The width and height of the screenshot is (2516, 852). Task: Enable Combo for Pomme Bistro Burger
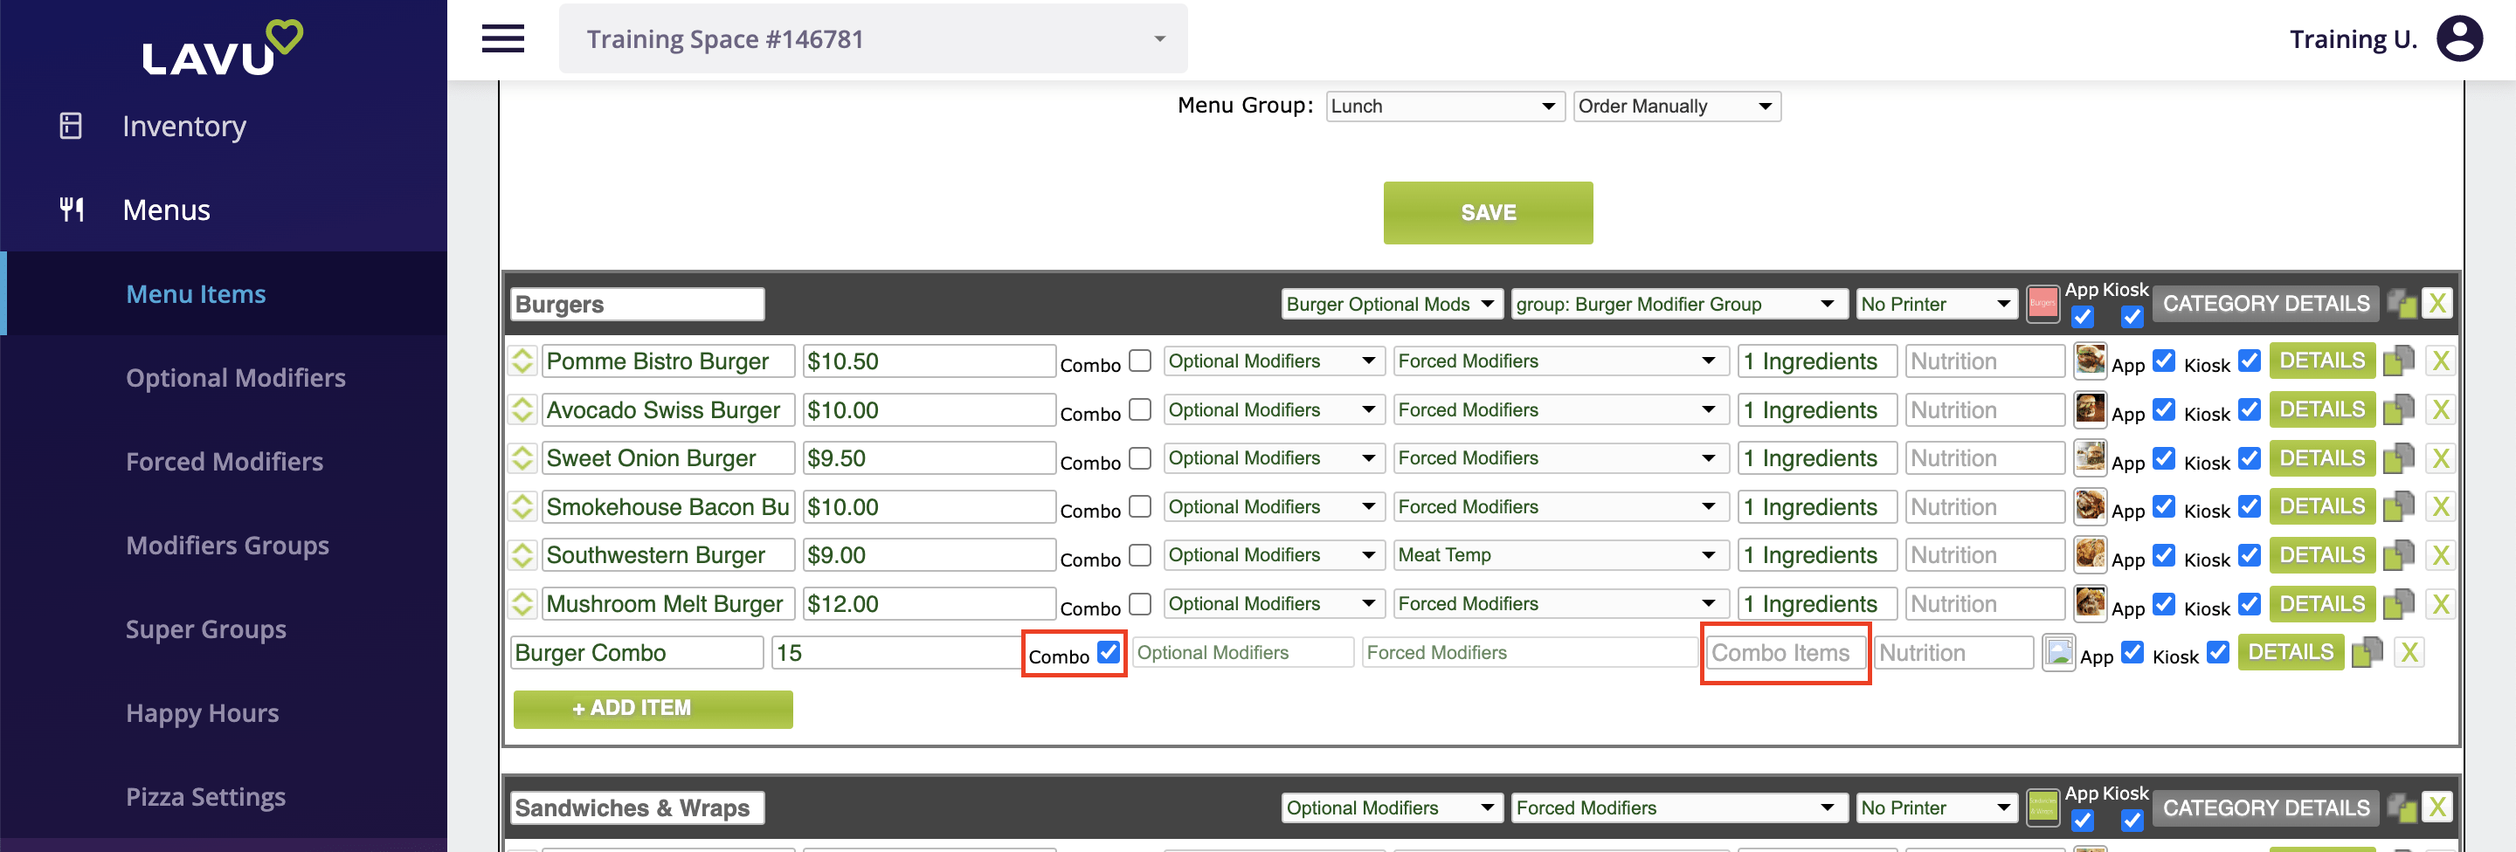(x=1140, y=361)
